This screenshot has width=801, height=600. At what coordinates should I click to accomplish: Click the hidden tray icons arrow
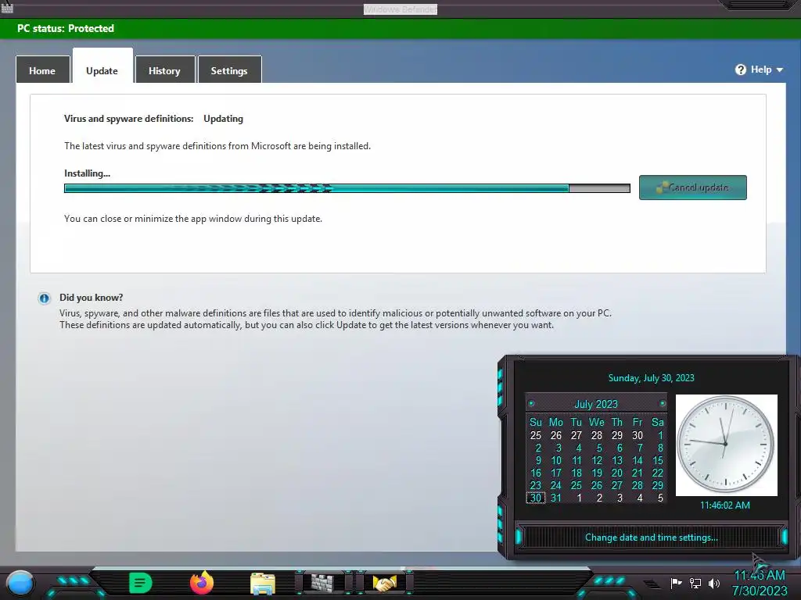(651, 583)
